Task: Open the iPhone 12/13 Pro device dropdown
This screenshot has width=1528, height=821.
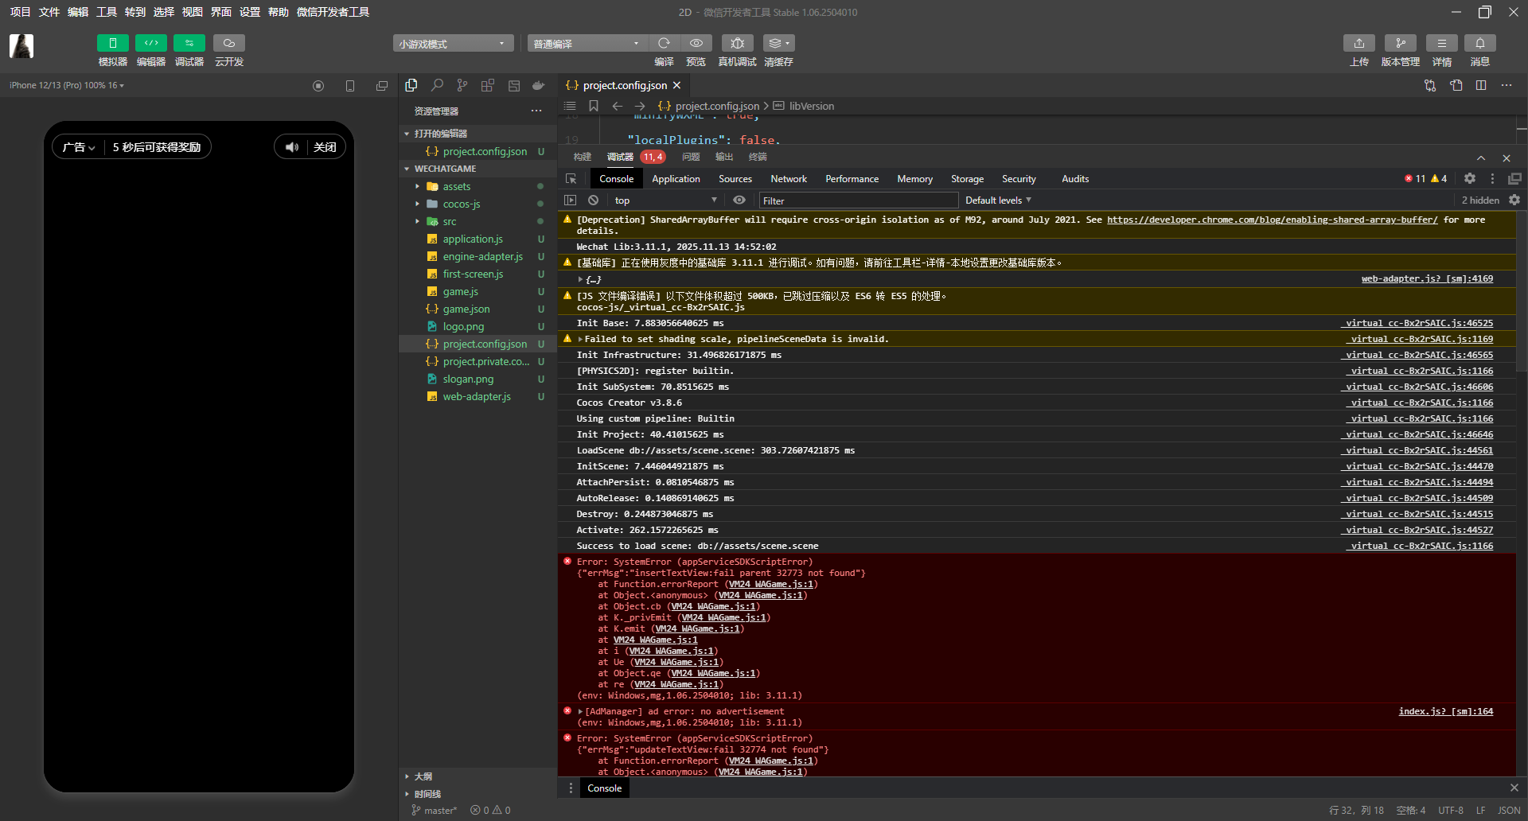Action: (x=67, y=85)
